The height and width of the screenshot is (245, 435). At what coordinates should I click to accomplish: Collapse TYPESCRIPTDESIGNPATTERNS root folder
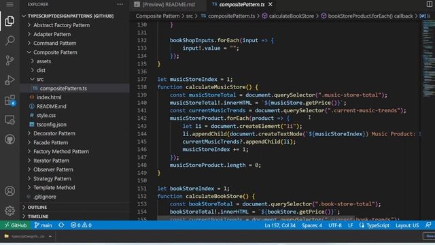click(x=71, y=16)
